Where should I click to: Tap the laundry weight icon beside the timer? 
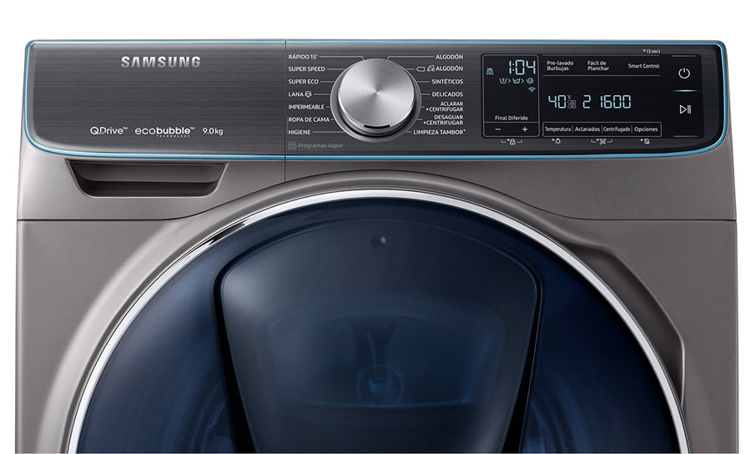490,72
